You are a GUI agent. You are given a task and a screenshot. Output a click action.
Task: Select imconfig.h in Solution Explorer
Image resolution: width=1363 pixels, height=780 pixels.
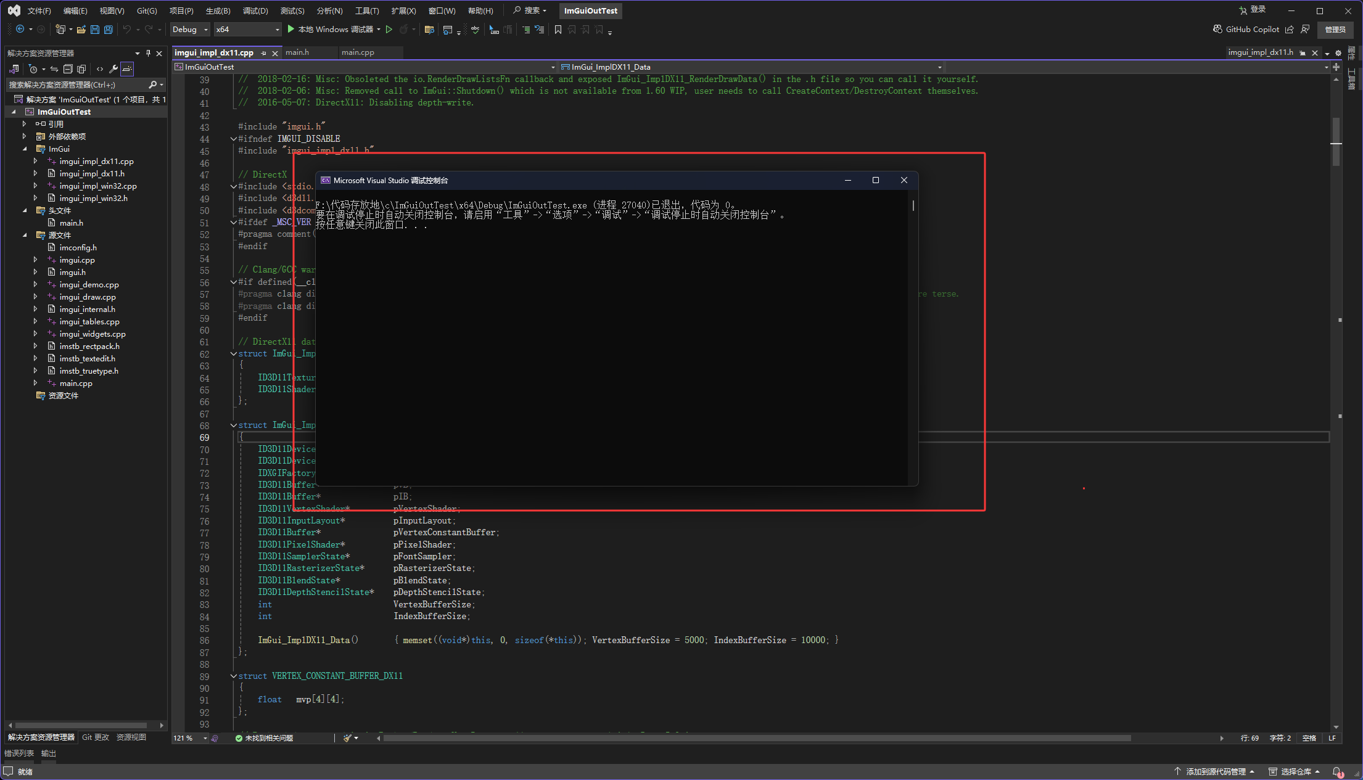(x=78, y=247)
